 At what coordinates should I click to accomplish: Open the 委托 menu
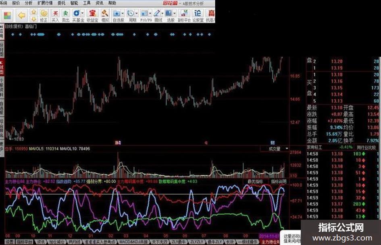pyautogui.click(x=61, y=3)
